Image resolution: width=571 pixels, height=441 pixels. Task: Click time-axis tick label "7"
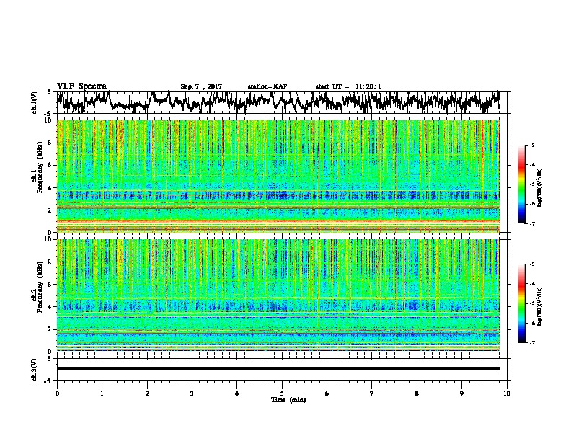pos(372,393)
